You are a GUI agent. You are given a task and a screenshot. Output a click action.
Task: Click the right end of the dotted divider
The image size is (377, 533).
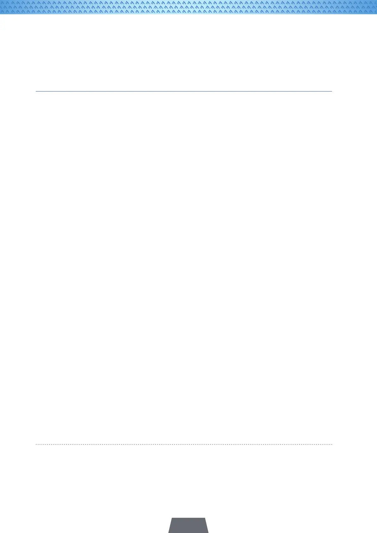(331, 445)
